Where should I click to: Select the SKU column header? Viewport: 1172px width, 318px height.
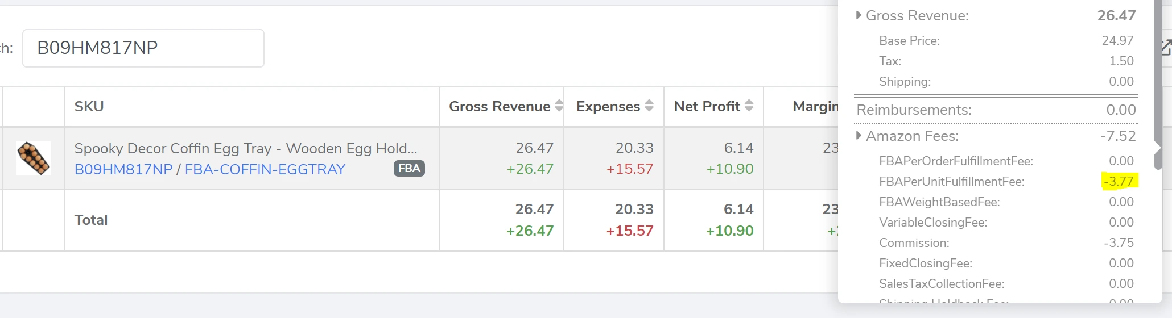tap(89, 107)
